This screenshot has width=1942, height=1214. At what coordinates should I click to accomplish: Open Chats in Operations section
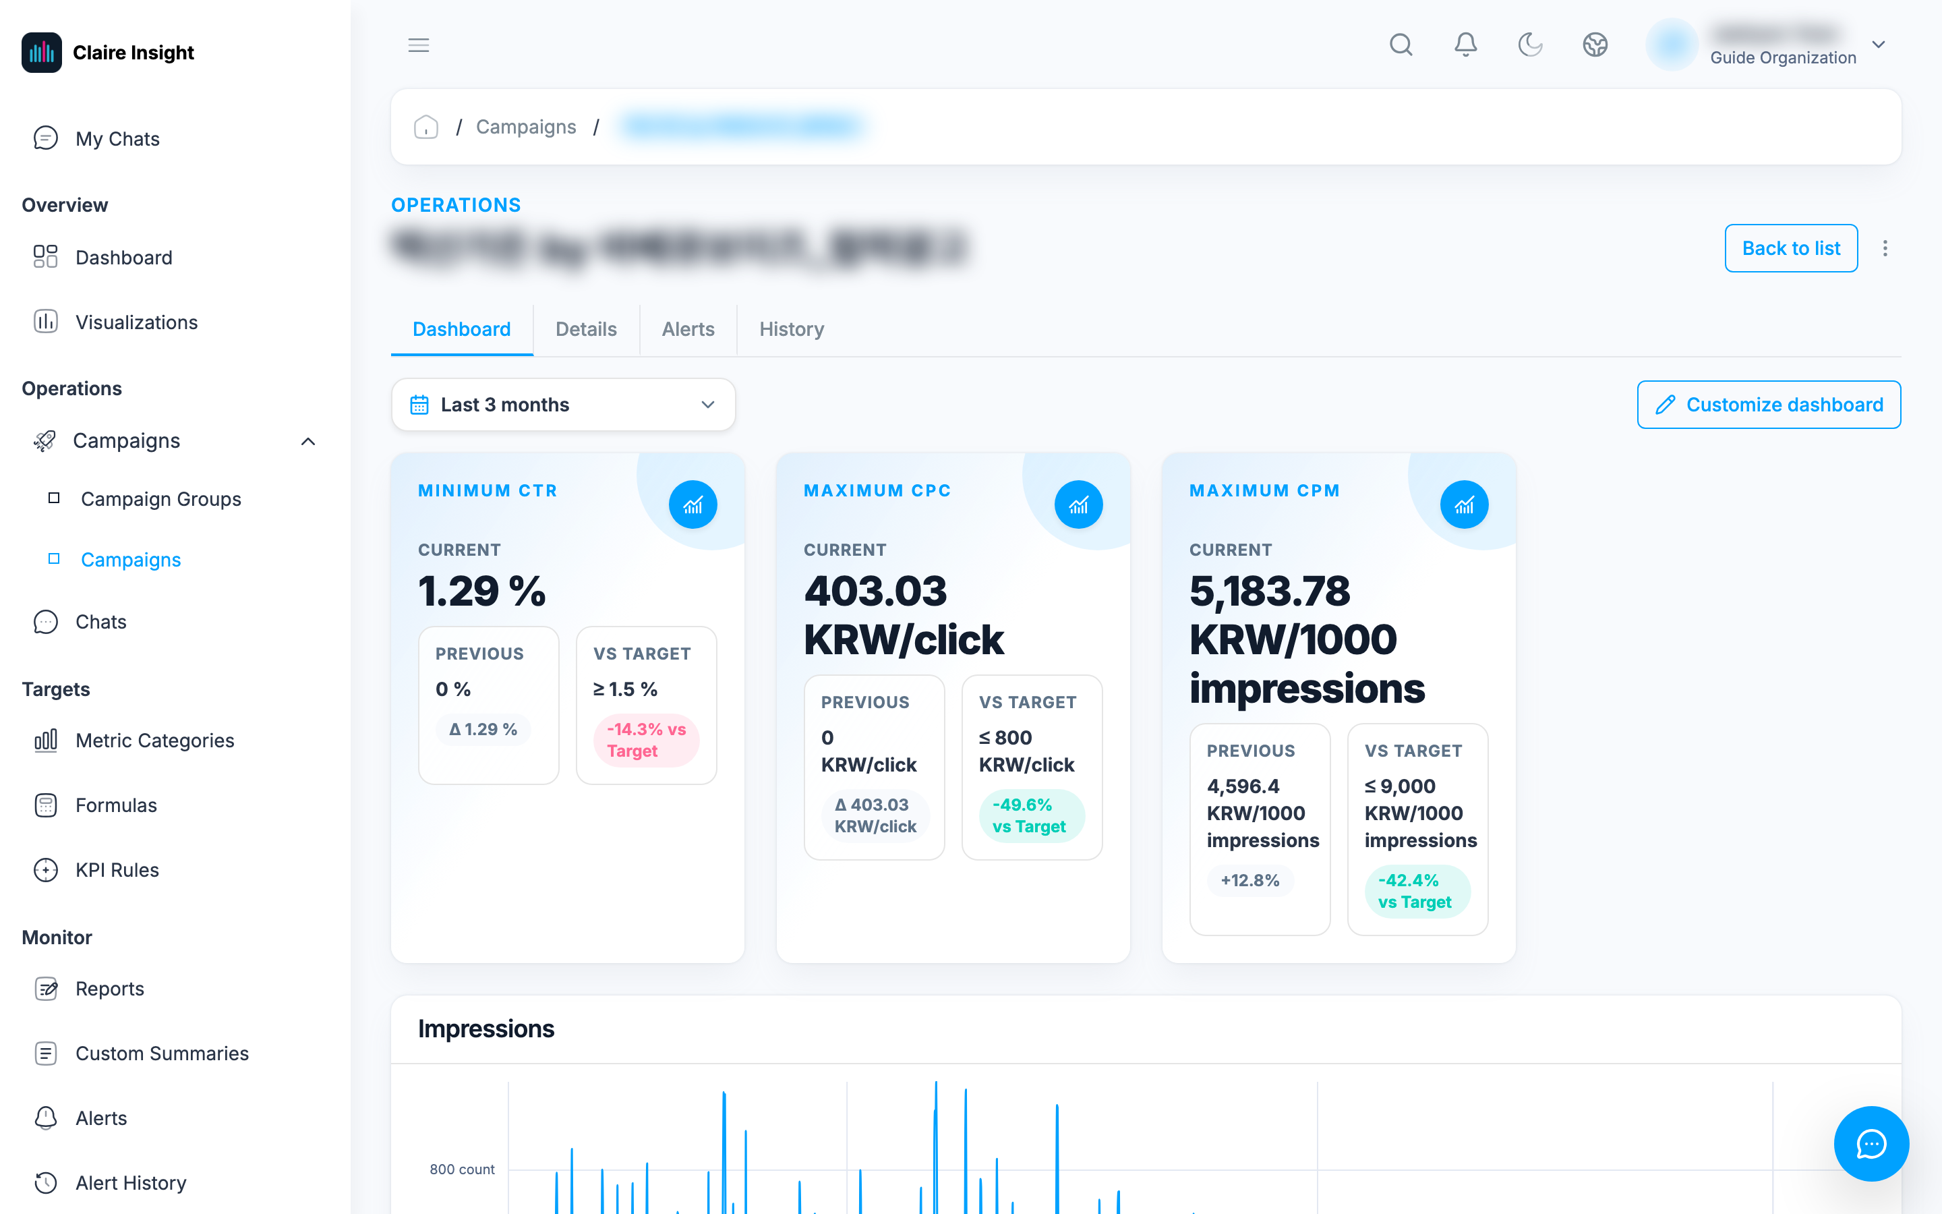pos(175,621)
